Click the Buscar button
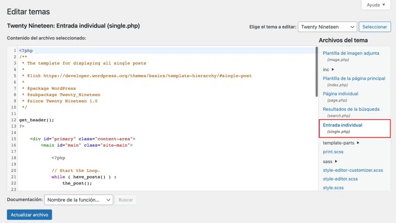The width and height of the screenshot is (396, 223). point(126,200)
